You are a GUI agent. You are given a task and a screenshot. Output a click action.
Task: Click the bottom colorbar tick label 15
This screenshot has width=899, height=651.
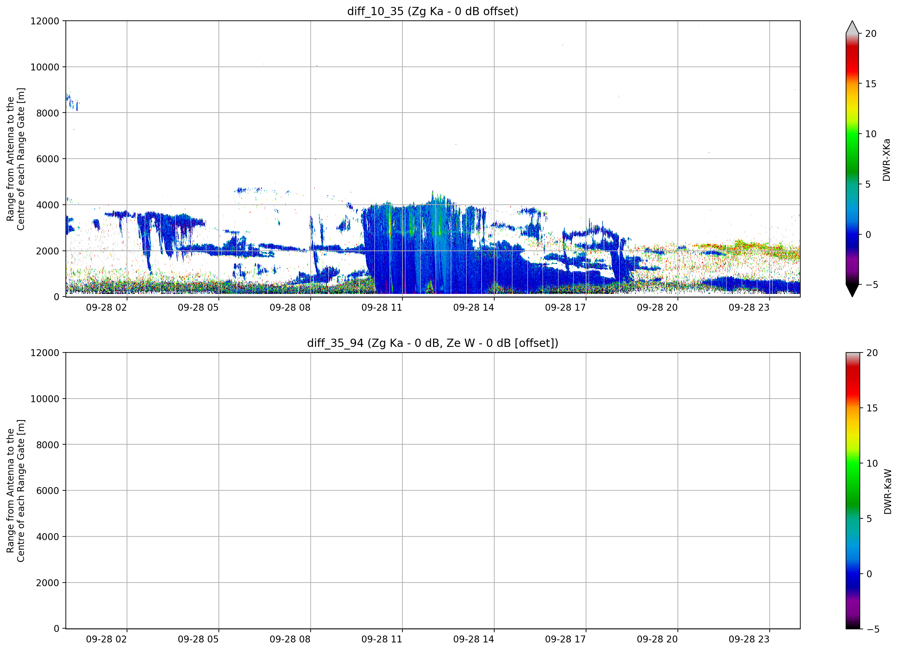pyautogui.click(x=872, y=408)
